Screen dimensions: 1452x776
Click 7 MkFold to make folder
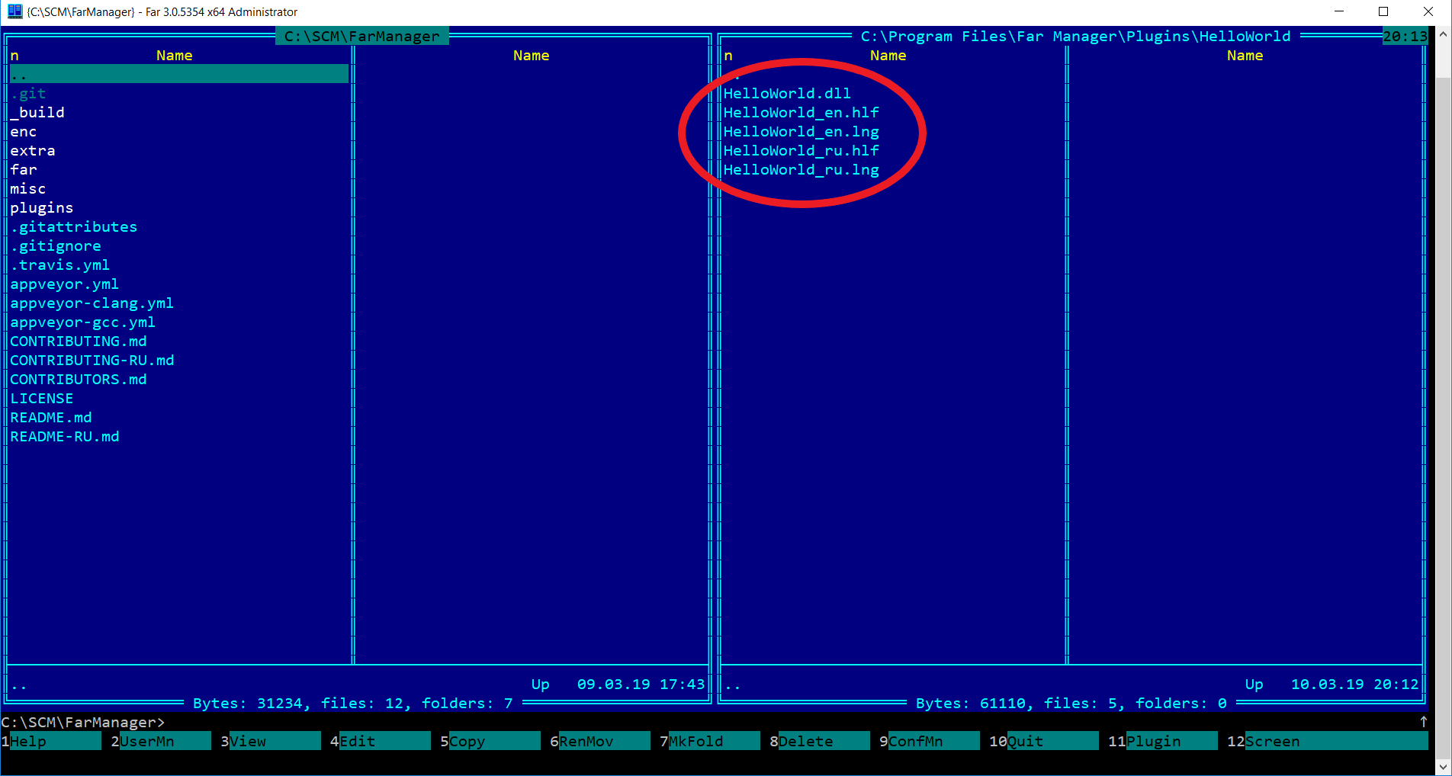click(x=710, y=741)
